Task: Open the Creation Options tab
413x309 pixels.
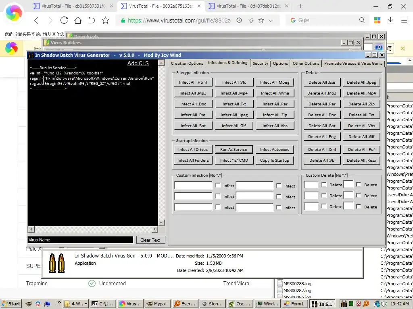Action: coord(187,63)
